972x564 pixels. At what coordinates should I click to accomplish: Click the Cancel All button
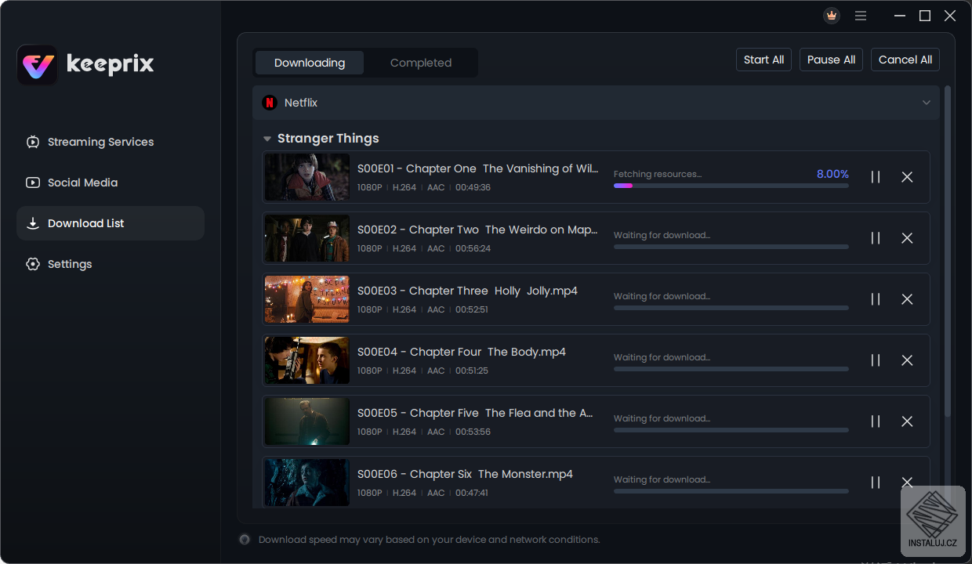pyautogui.click(x=905, y=60)
